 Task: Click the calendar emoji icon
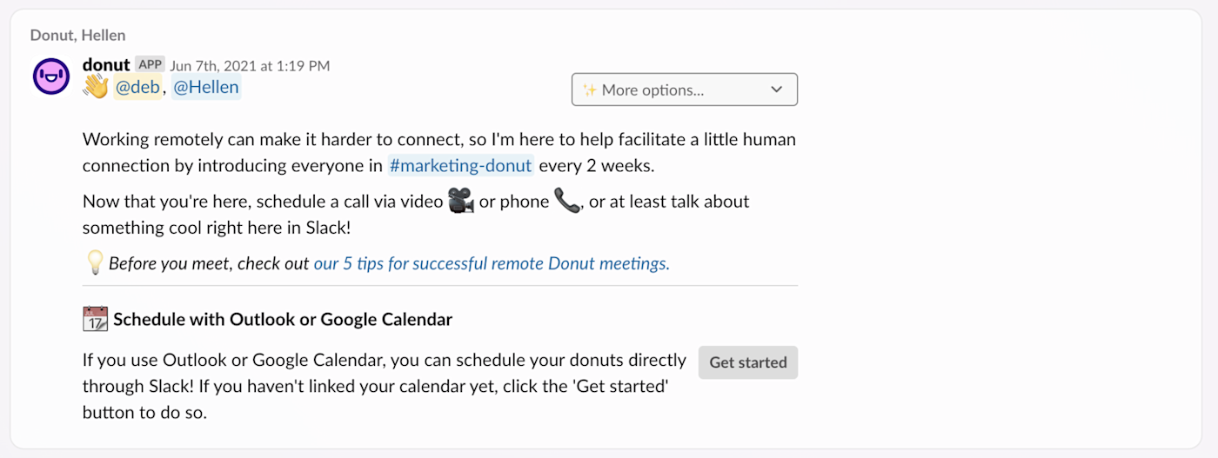95,319
